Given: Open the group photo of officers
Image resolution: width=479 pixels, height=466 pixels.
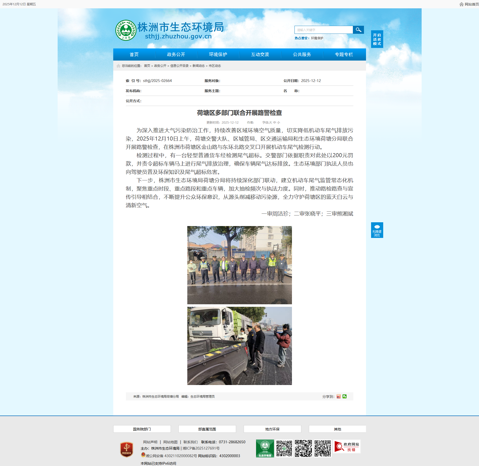Looking at the screenshot, I should point(239,265).
